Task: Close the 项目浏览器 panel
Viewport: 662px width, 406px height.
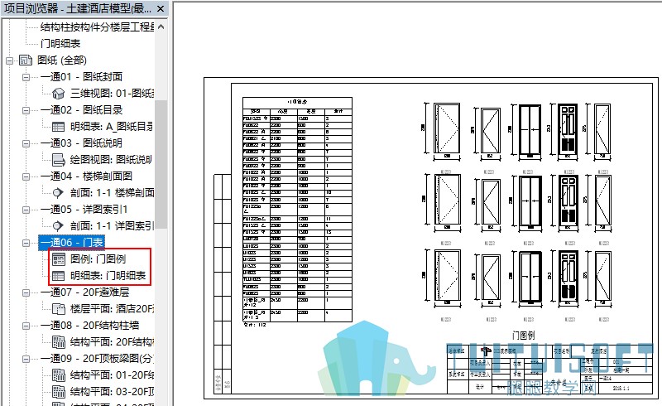Action: pos(161,8)
